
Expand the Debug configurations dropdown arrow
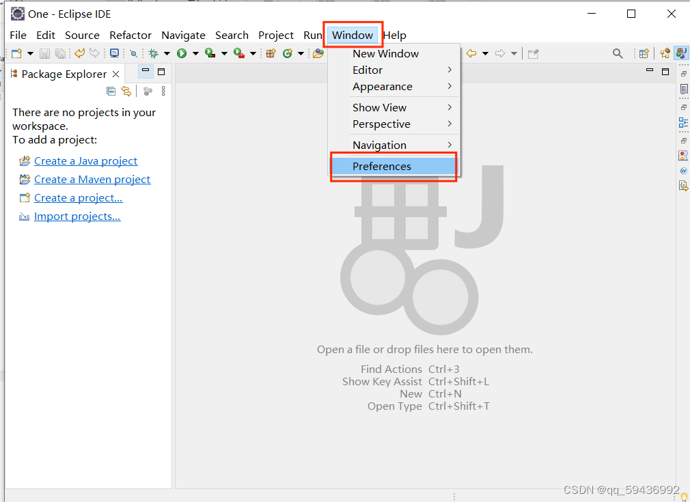(167, 54)
